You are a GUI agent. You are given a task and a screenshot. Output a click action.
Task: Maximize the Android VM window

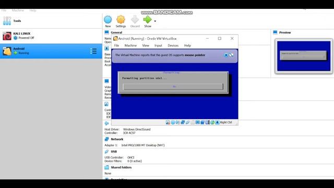click(220, 38)
